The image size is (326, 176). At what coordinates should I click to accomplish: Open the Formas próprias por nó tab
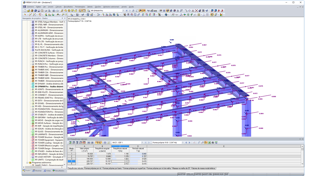point(93,168)
